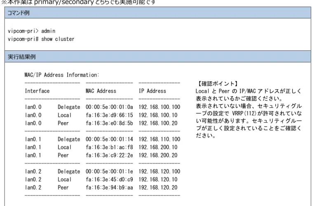Click 'MAC/IP Address Information:' heading
This screenshot has width=312, height=206.
62,75
